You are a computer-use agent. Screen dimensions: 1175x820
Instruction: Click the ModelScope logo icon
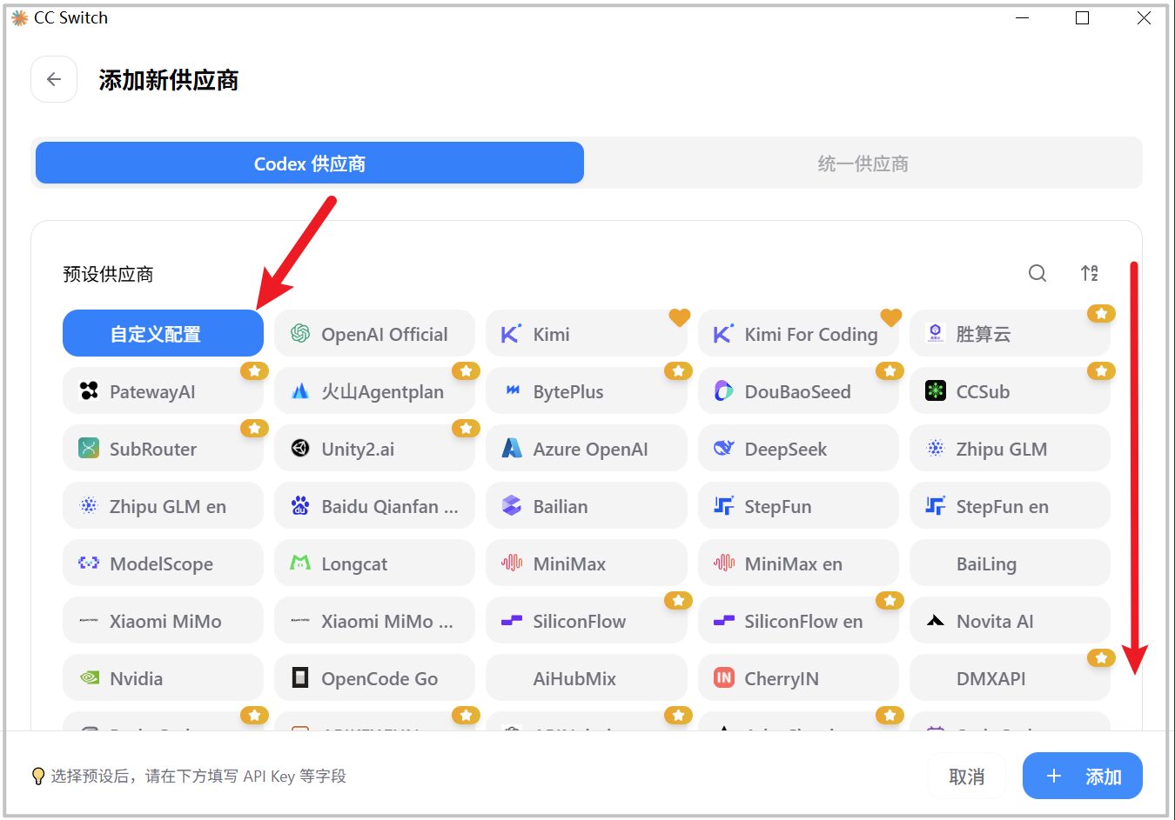coord(89,563)
